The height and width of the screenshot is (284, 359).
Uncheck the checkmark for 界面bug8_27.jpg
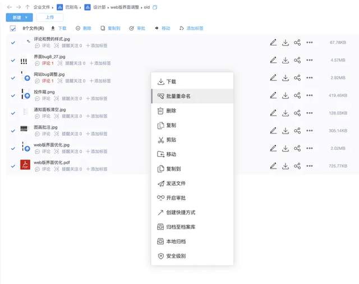[13, 60]
